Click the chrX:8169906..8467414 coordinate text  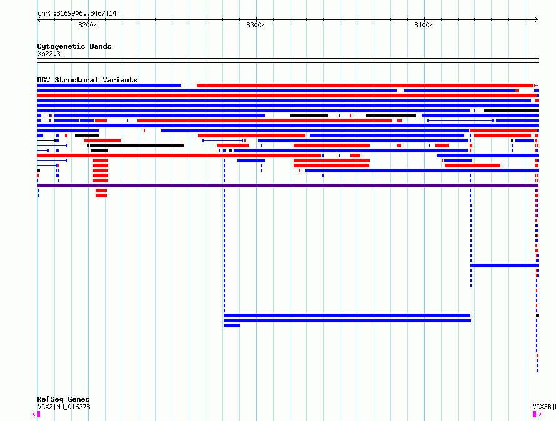pyautogui.click(x=77, y=13)
